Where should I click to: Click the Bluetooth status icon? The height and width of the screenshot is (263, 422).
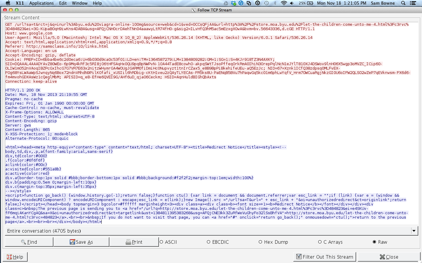pos(275,3)
